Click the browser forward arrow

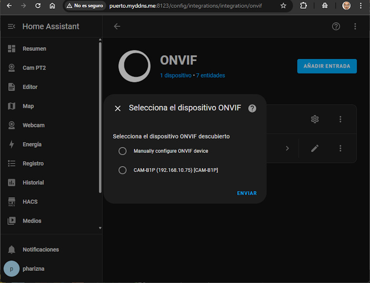[x=23, y=6]
